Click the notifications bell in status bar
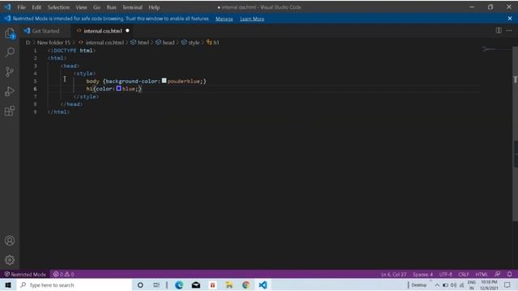 click(509, 274)
